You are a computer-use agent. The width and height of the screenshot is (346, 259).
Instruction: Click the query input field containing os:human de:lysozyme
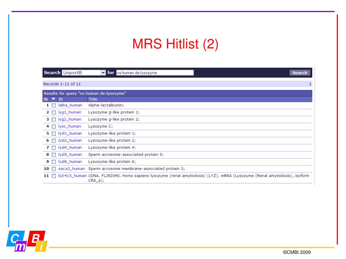155,73
